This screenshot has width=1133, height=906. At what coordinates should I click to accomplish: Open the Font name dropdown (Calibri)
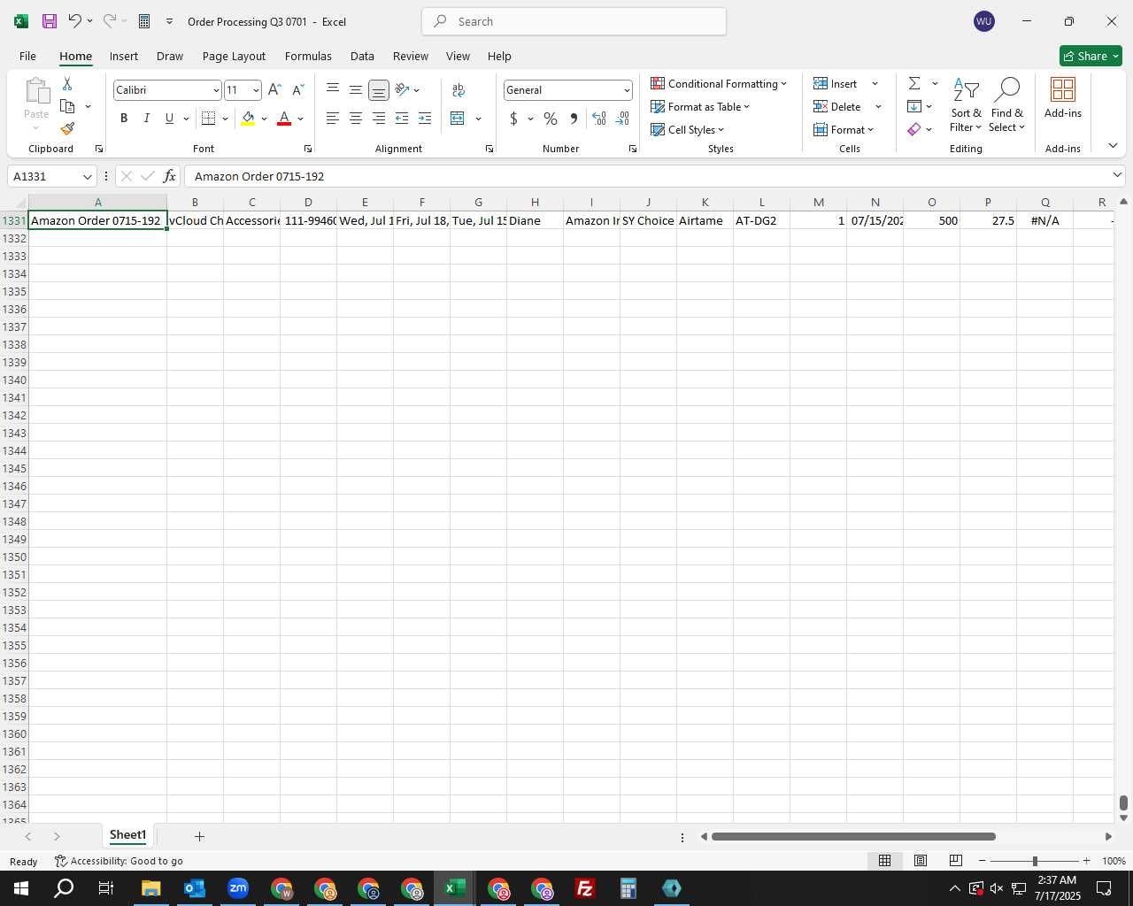pyautogui.click(x=216, y=90)
